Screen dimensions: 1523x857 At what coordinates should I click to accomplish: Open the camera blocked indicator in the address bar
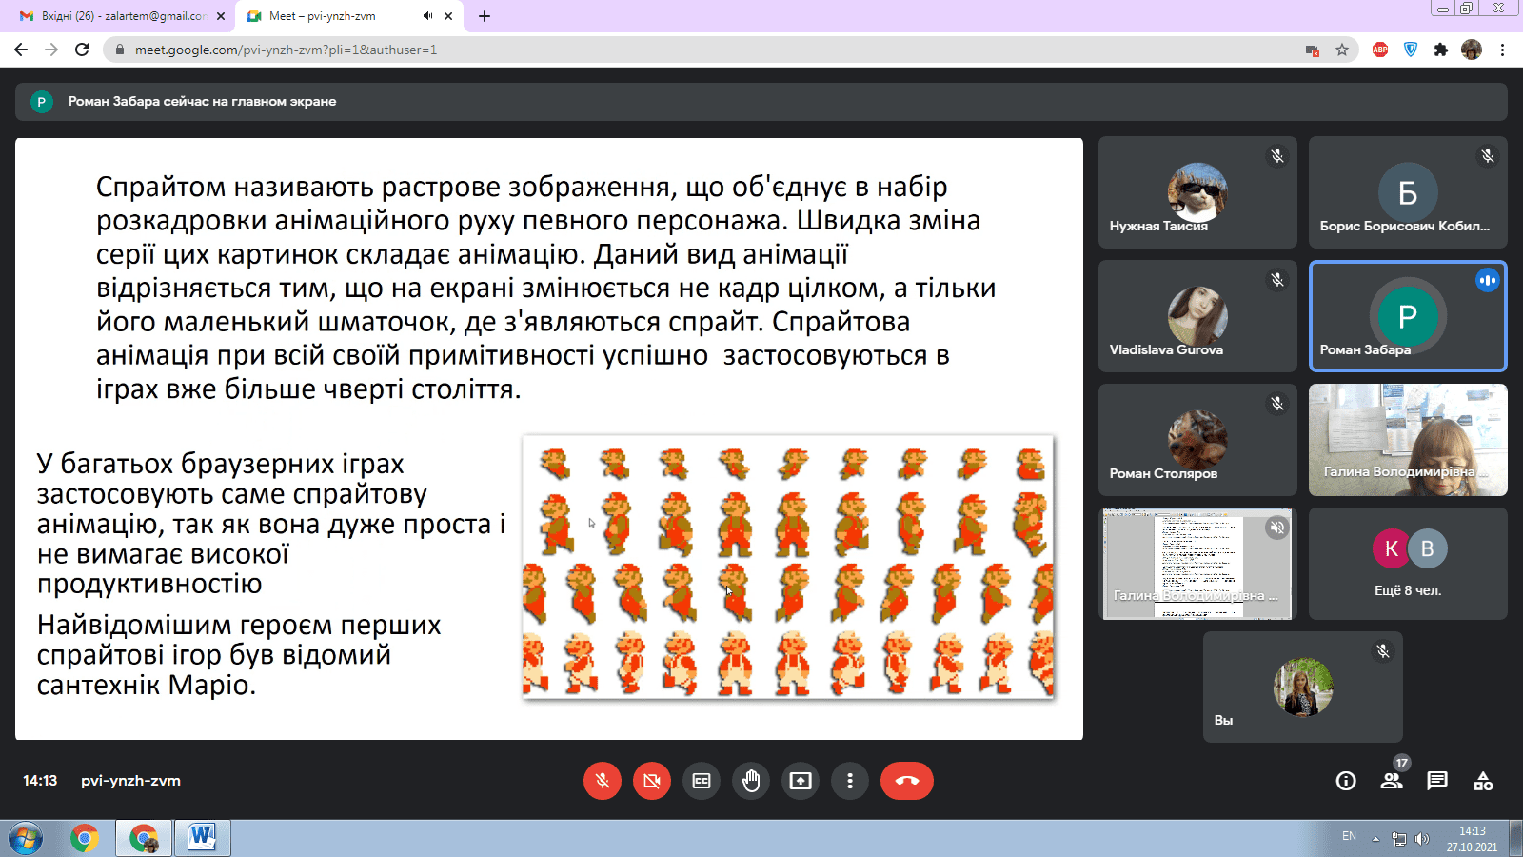pos(1313,50)
